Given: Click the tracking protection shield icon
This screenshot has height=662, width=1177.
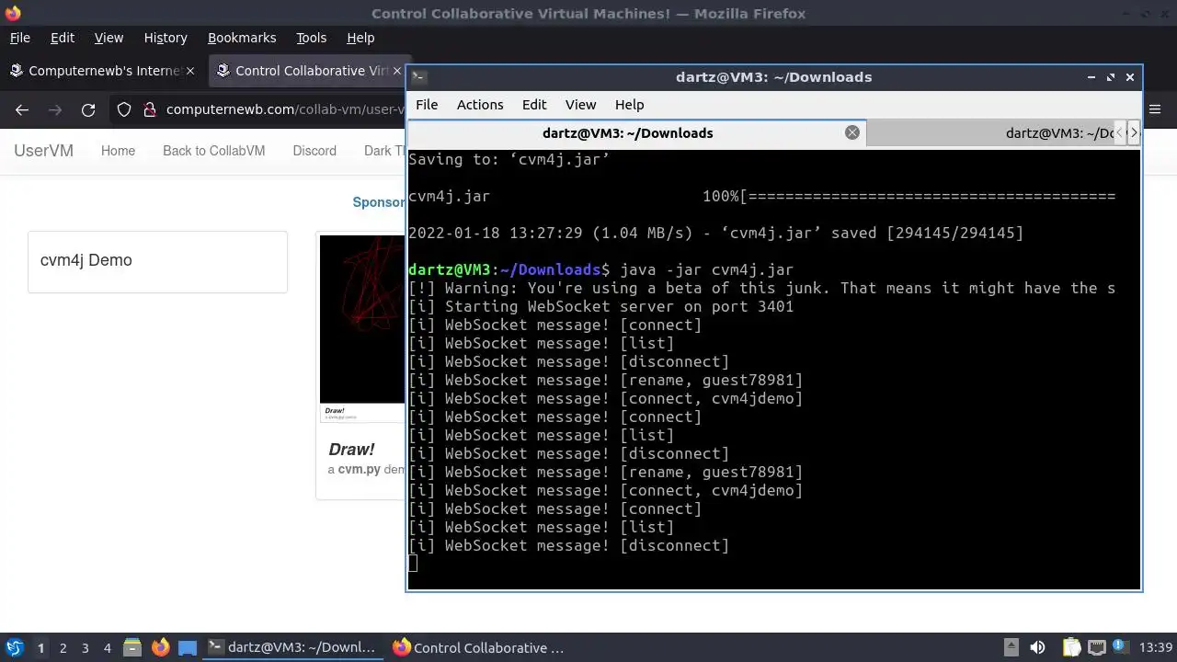Looking at the screenshot, I should click(x=124, y=109).
